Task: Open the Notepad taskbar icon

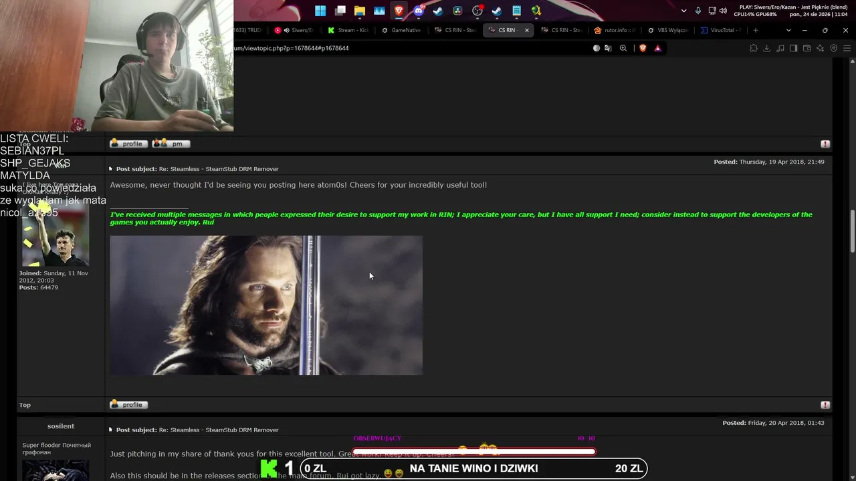Action: (516, 11)
